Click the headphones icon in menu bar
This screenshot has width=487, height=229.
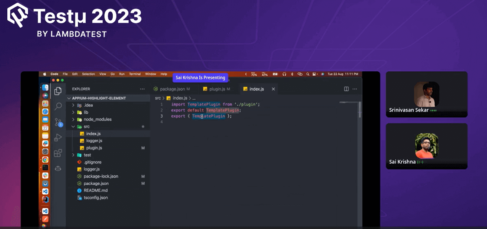[x=284, y=74]
